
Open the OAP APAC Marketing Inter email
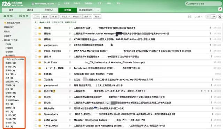tap(132, 51)
